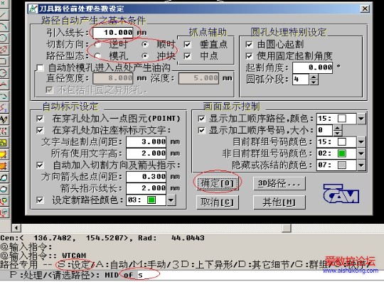Screen dimensions: 384x282
Task: Click 方向箭头起点间距 input field
Action: pyautogui.click(x=146, y=177)
